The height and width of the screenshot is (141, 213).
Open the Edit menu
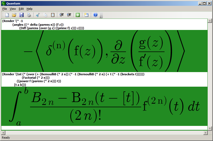tap(21, 9)
